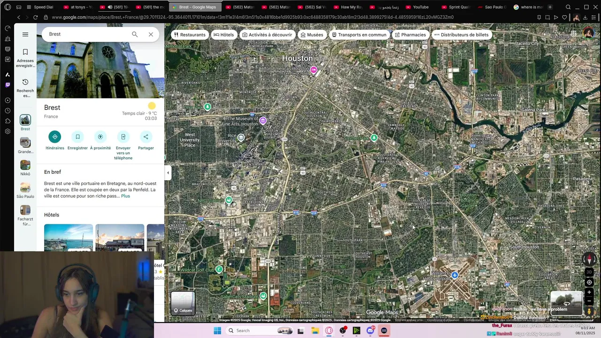The width and height of the screenshot is (601, 338).
Task: Select the São Paulo recent place shortcut
Action: click(x=25, y=191)
